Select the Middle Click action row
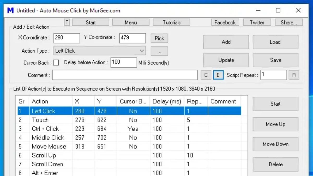Screen dimensions: 313x176 click(129, 138)
